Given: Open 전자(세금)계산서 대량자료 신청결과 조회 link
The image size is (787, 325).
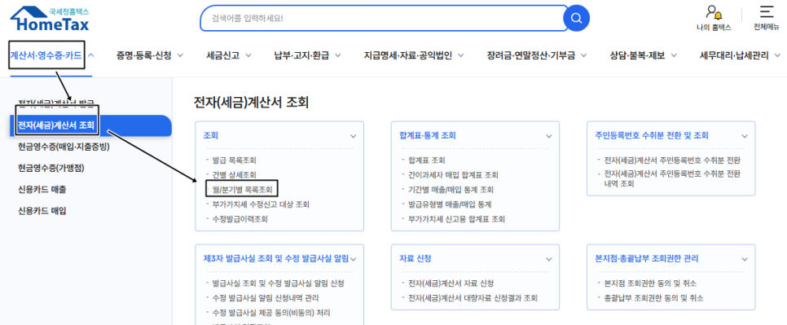Looking at the screenshot, I should pos(473,298).
